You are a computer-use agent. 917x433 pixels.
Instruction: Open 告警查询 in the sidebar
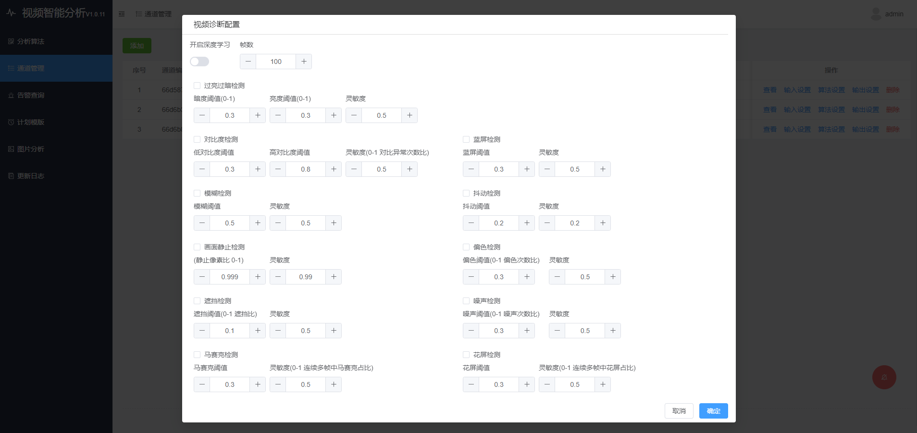point(56,95)
